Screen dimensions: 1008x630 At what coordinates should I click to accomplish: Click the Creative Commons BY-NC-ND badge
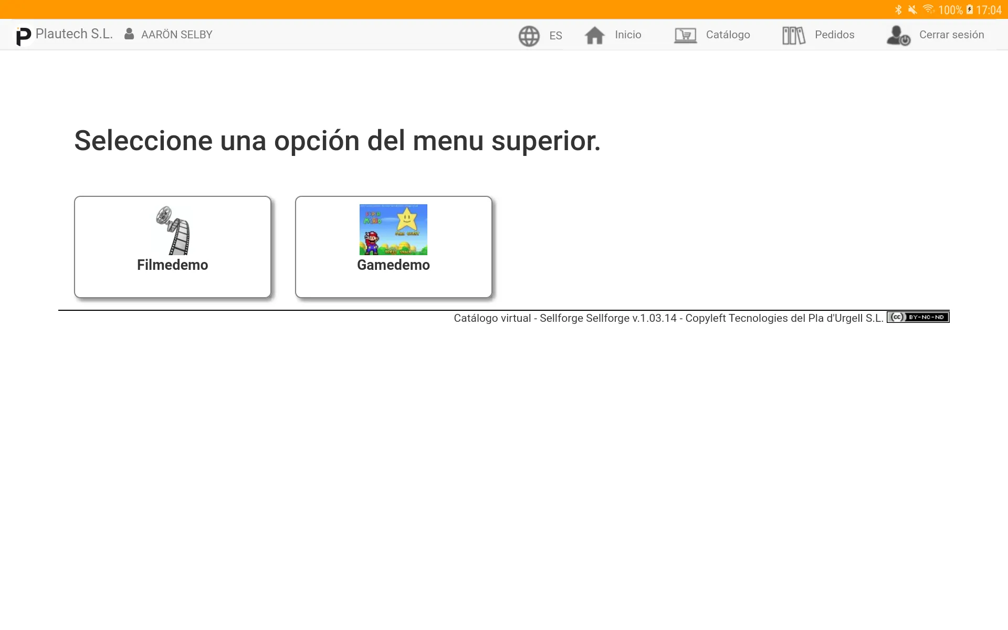[918, 317]
